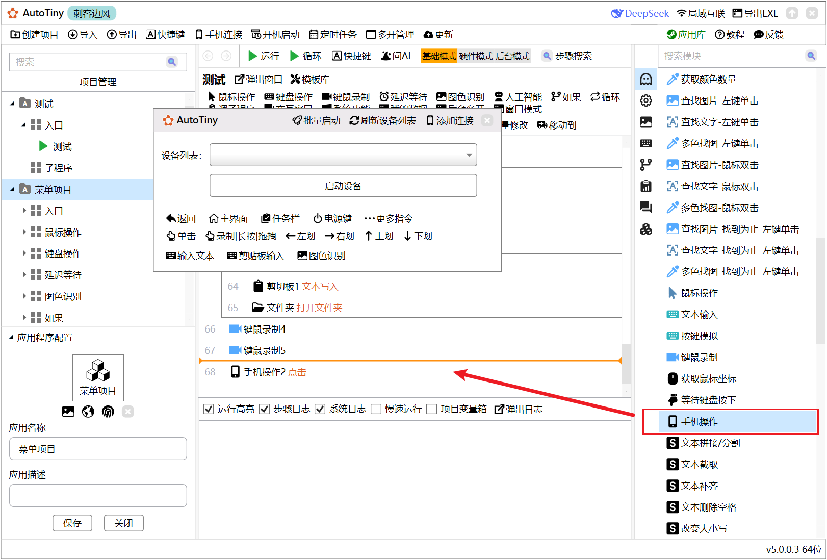This screenshot has width=827, height=560.
Task: Open the 应用库 app library
Action: [x=686, y=35]
